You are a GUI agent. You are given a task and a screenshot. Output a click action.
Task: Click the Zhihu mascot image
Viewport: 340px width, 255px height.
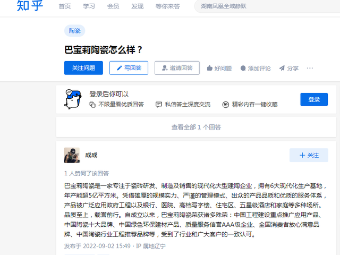point(73,99)
